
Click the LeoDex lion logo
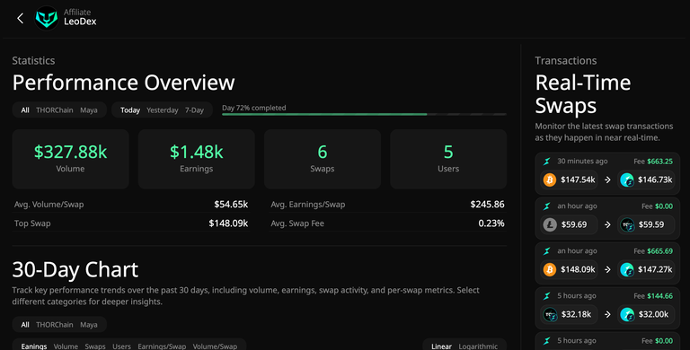[x=47, y=19]
